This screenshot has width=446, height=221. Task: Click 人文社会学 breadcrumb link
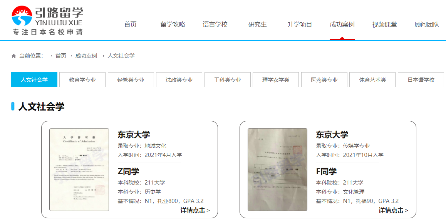click(121, 56)
